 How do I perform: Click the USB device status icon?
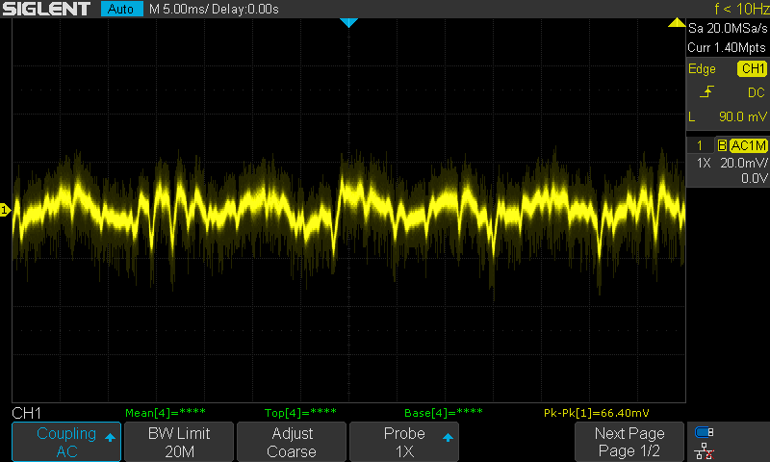click(705, 432)
